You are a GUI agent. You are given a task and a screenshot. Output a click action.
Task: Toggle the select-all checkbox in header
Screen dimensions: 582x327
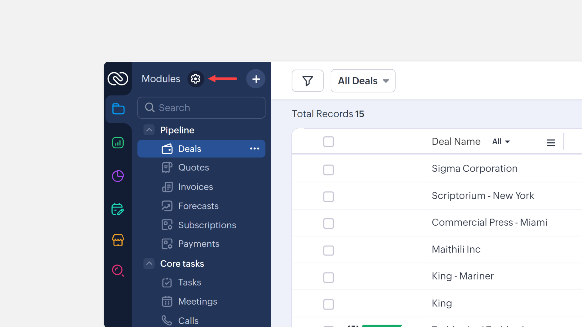[329, 142]
